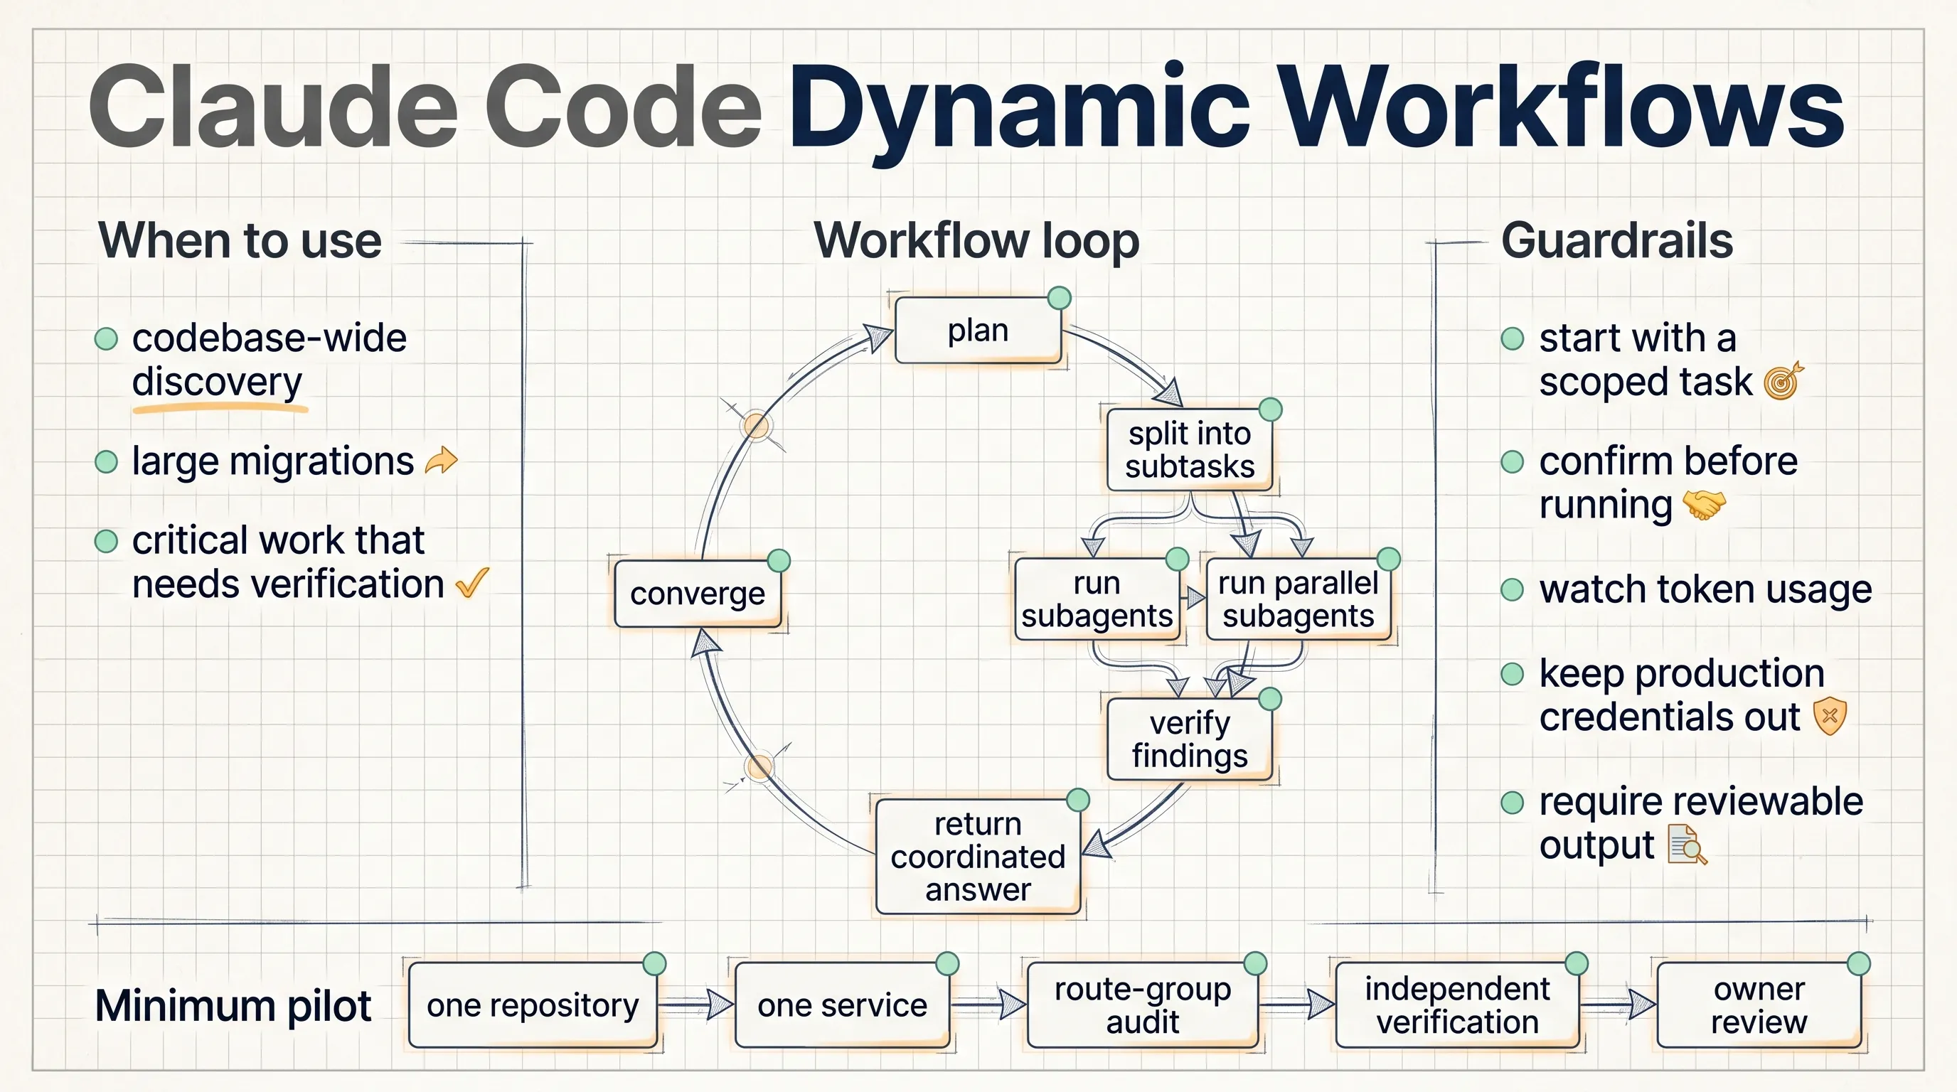Click the green bullet next to "large migrations"
This screenshot has height=1092, width=1957.
107,461
